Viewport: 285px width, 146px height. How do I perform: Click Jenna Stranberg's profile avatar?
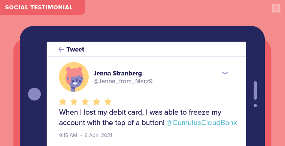(x=74, y=77)
